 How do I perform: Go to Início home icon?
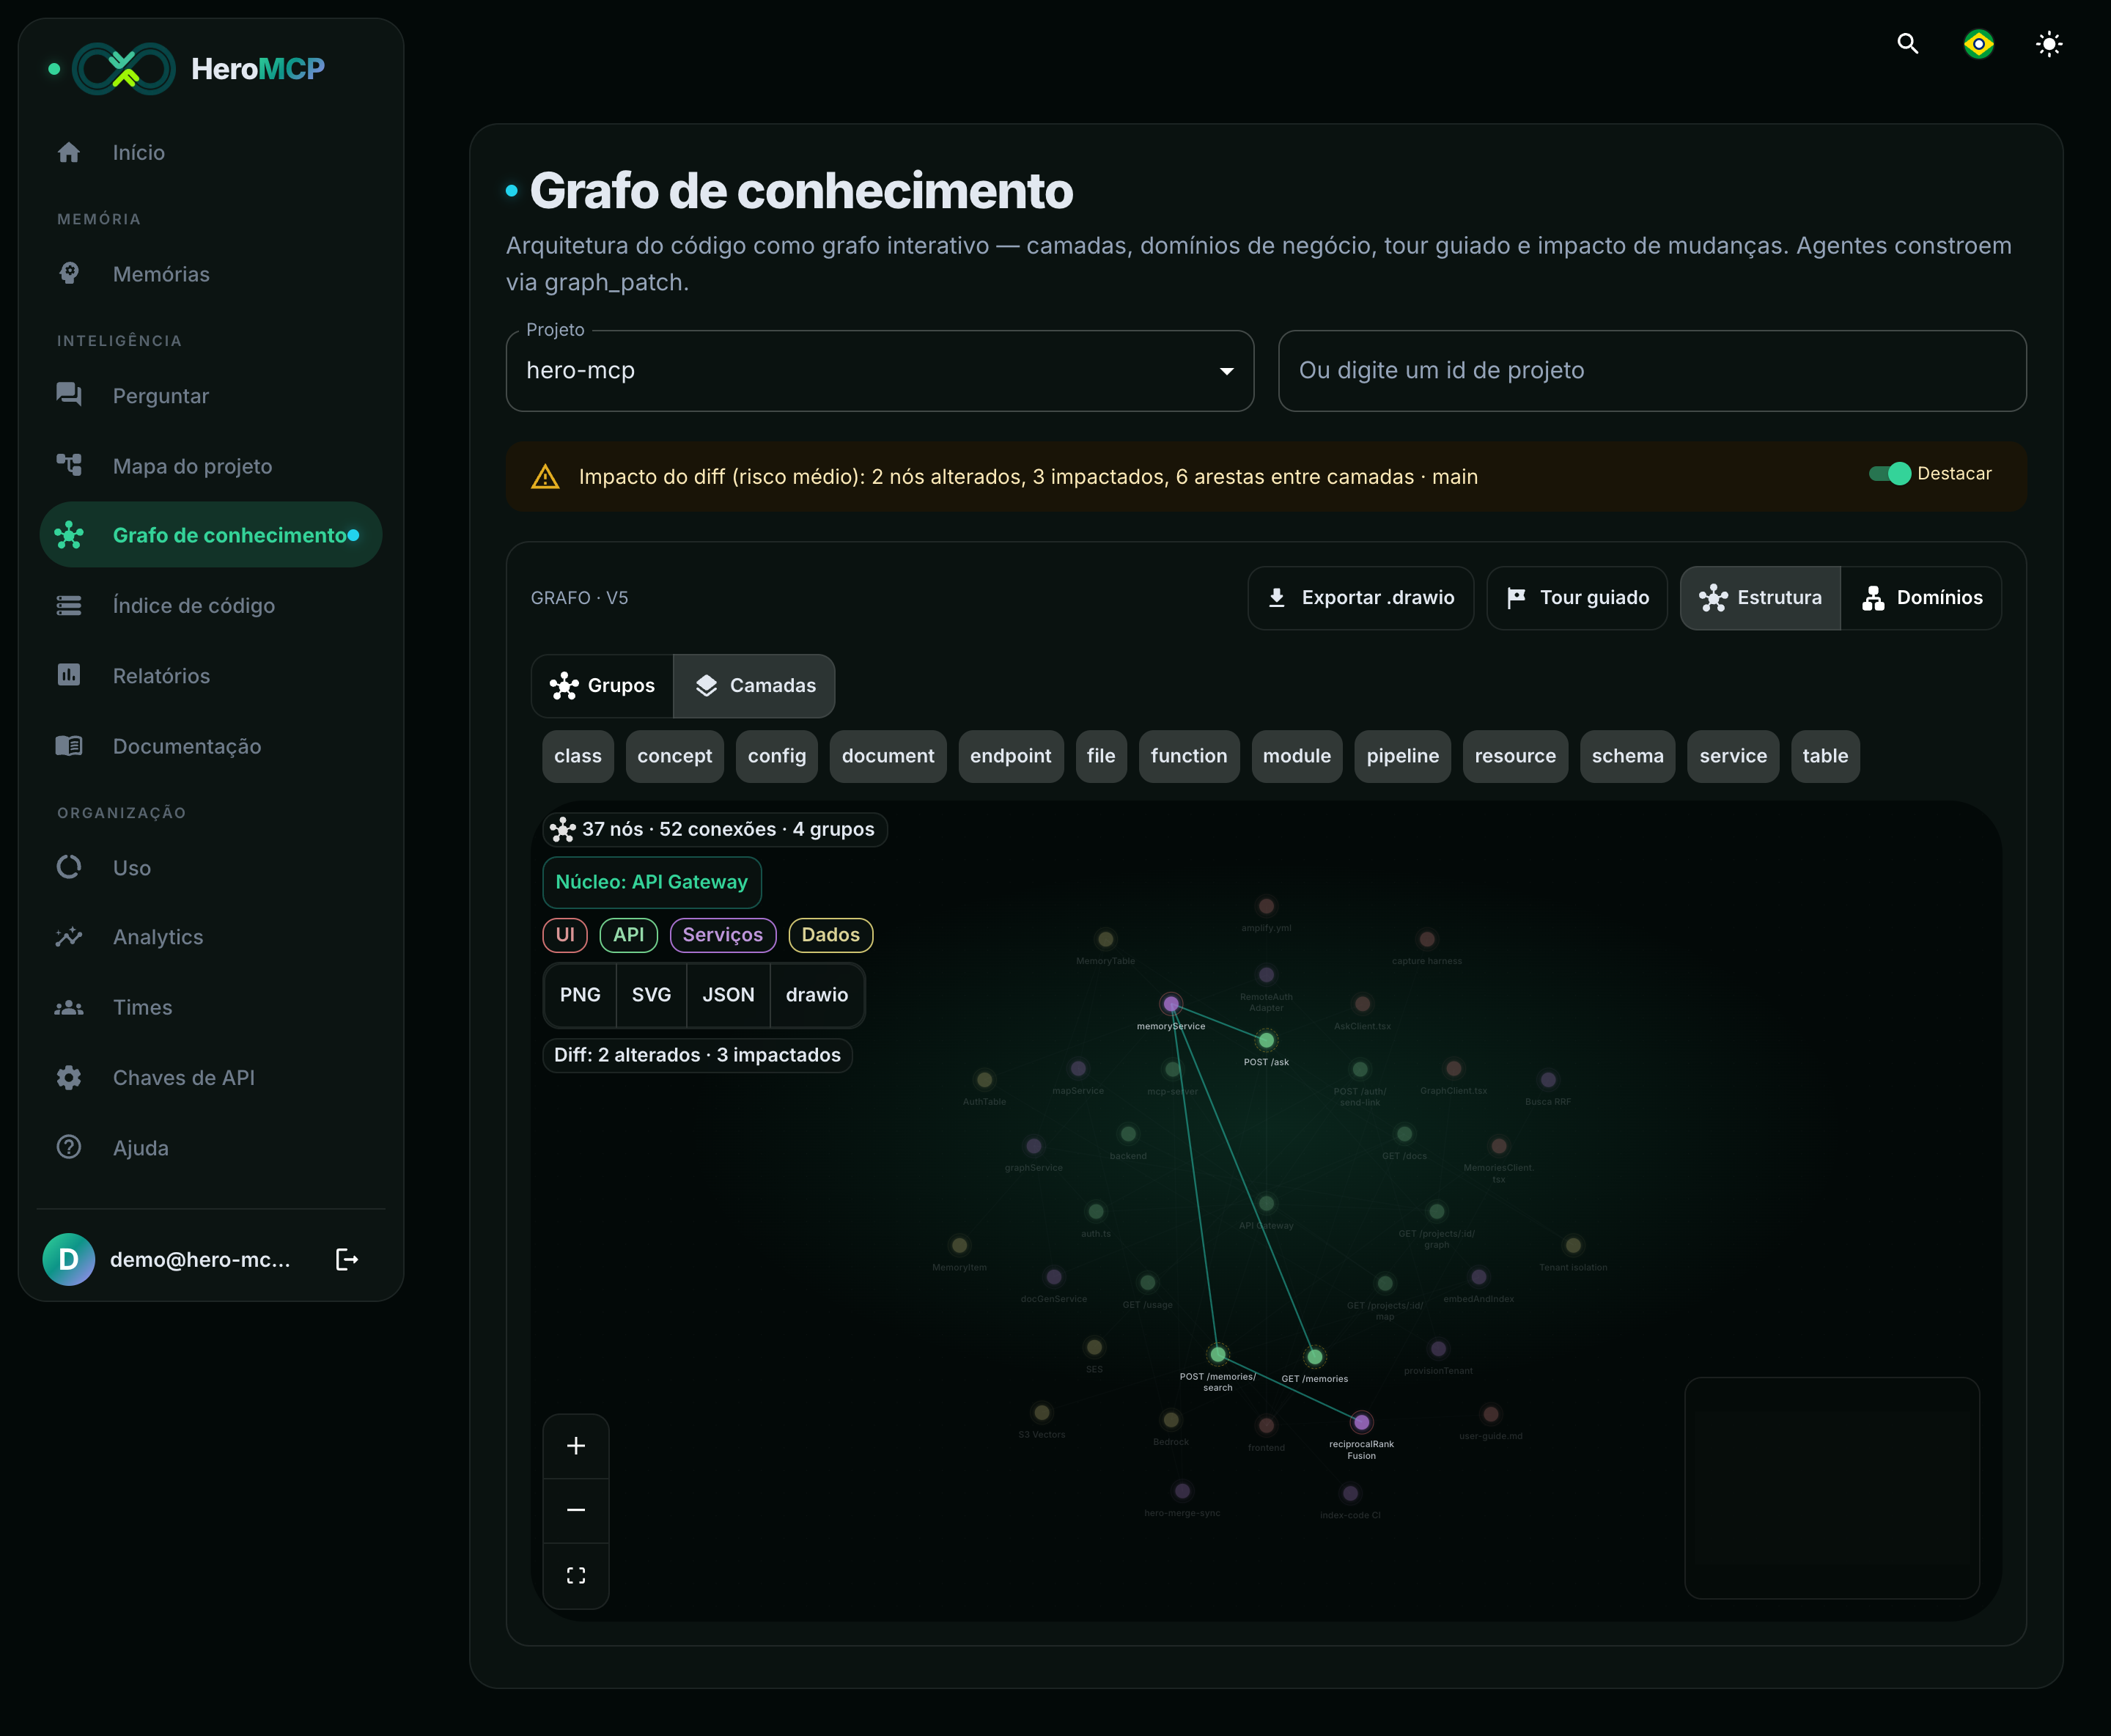(x=69, y=152)
